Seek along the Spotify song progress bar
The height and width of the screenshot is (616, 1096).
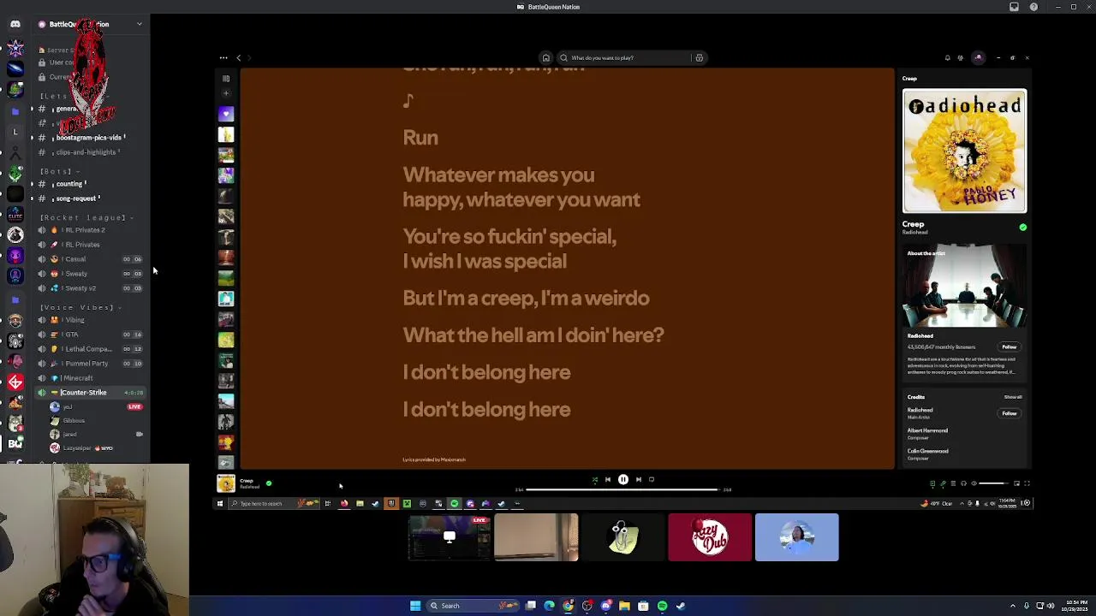pos(622,489)
